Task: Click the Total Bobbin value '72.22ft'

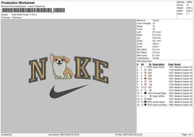Action: pyautogui.click(x=156, y=58)
